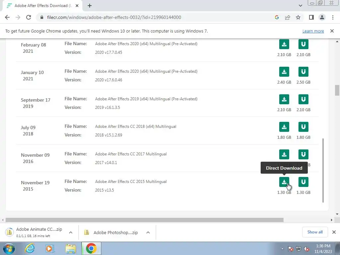Viewport: 340px width, 255px height.
Task: Reload the current page
Action: 29,17
